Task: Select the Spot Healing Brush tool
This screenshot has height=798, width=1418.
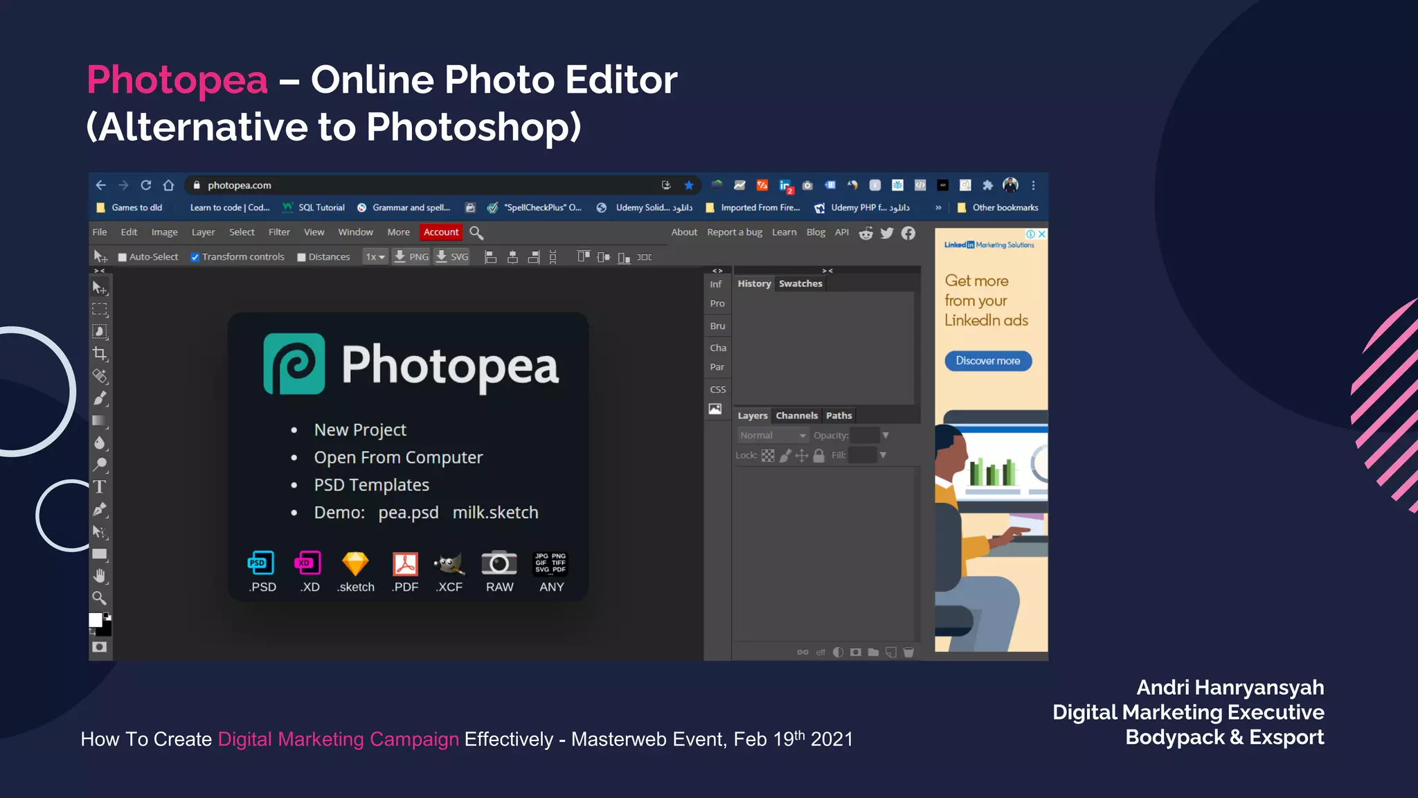Action: 100,376
